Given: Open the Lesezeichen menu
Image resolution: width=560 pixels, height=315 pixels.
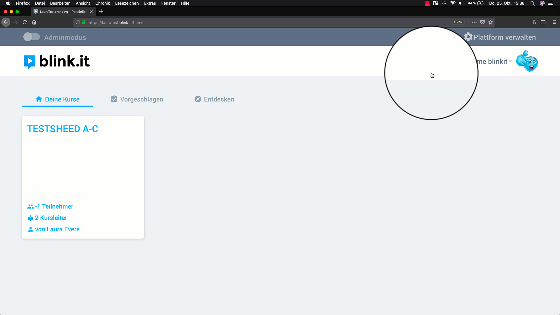Looking at the screenshot, I should click(127, 3).
